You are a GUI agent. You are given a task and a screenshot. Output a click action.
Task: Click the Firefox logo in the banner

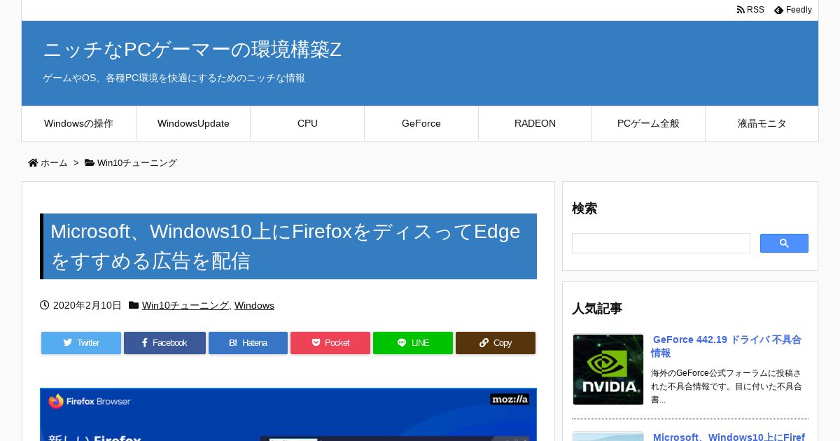[56, 401]
